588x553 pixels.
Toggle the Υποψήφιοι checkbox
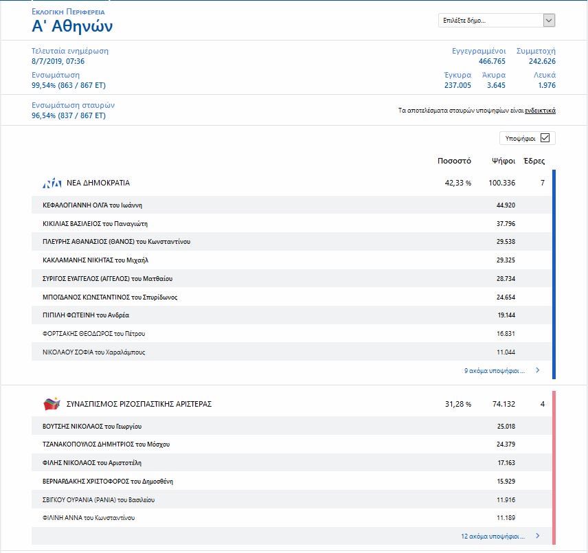[x=545, y=138]
